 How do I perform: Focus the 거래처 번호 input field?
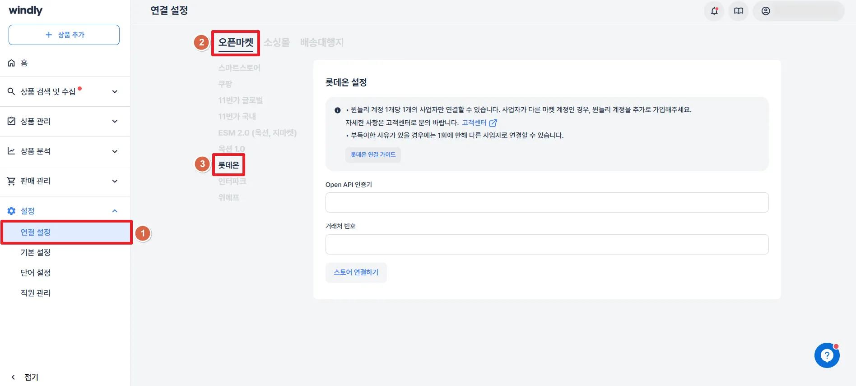pos(547,244)
